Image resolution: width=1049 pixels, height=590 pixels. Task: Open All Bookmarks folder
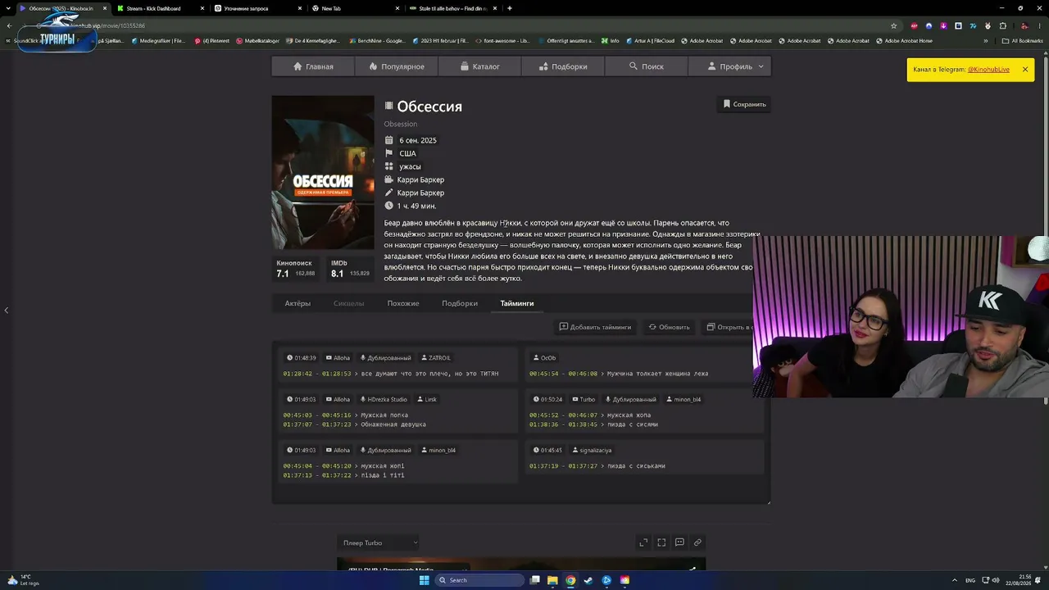click(x=1022, y=40)
